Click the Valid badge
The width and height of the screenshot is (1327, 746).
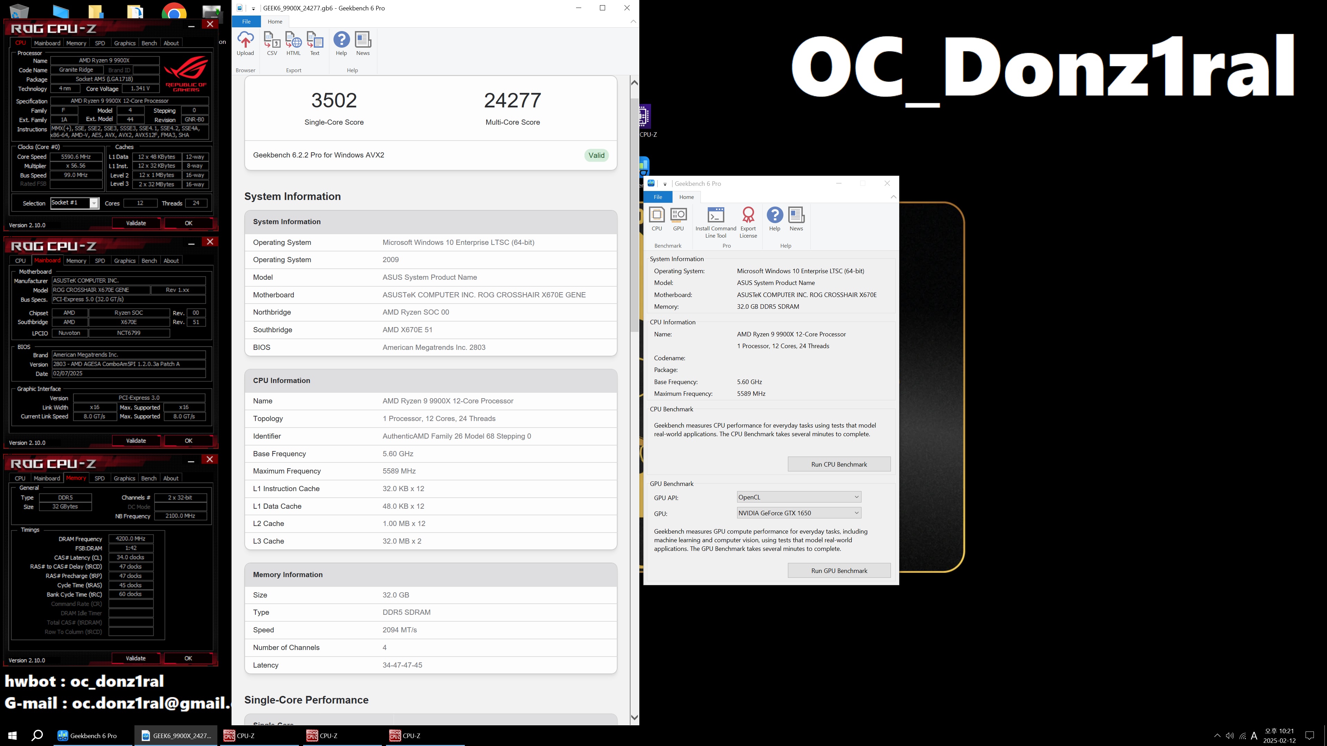coord(596,155)
